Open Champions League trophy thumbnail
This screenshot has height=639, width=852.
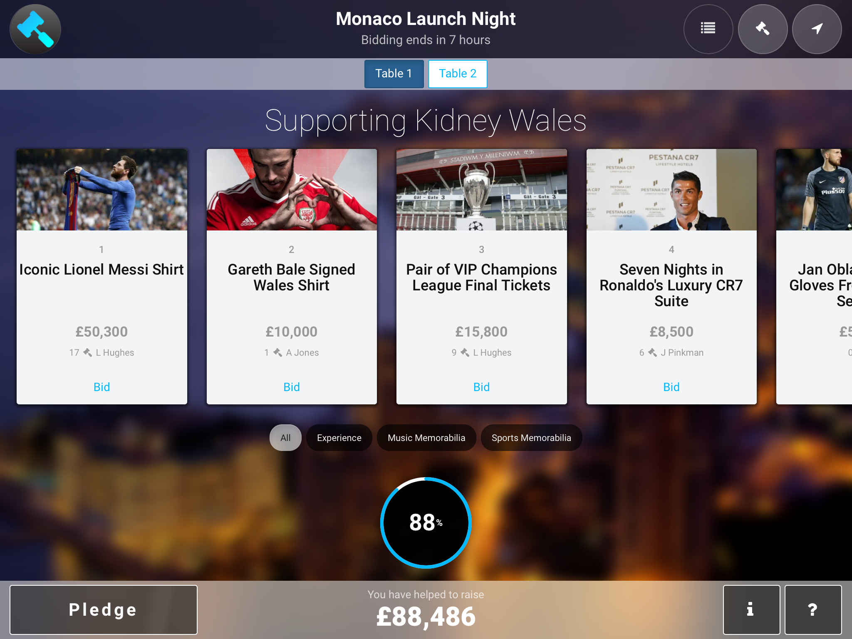tap(481, 190)
